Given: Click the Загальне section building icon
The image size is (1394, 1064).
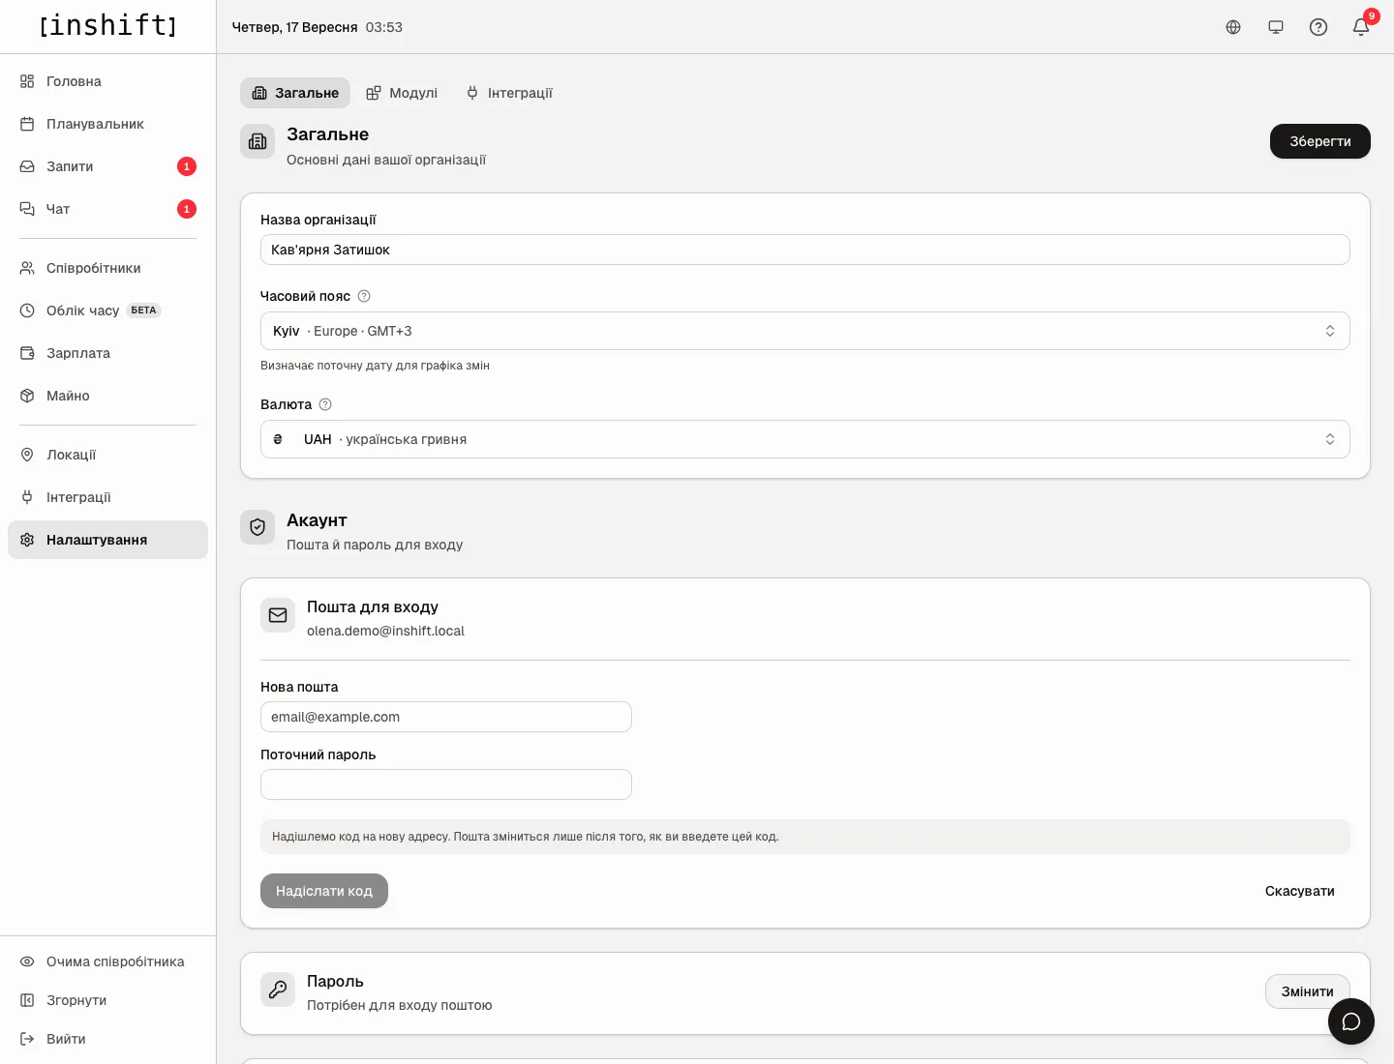Looking at the screenshot, I should [258, 141].
